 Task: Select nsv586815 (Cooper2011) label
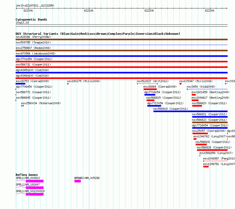(x=164, y=98)
